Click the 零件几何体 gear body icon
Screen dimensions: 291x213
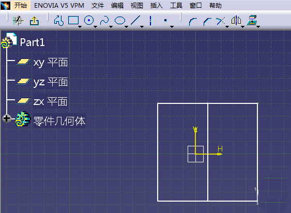pyautogui.click(x=23, y=119)
